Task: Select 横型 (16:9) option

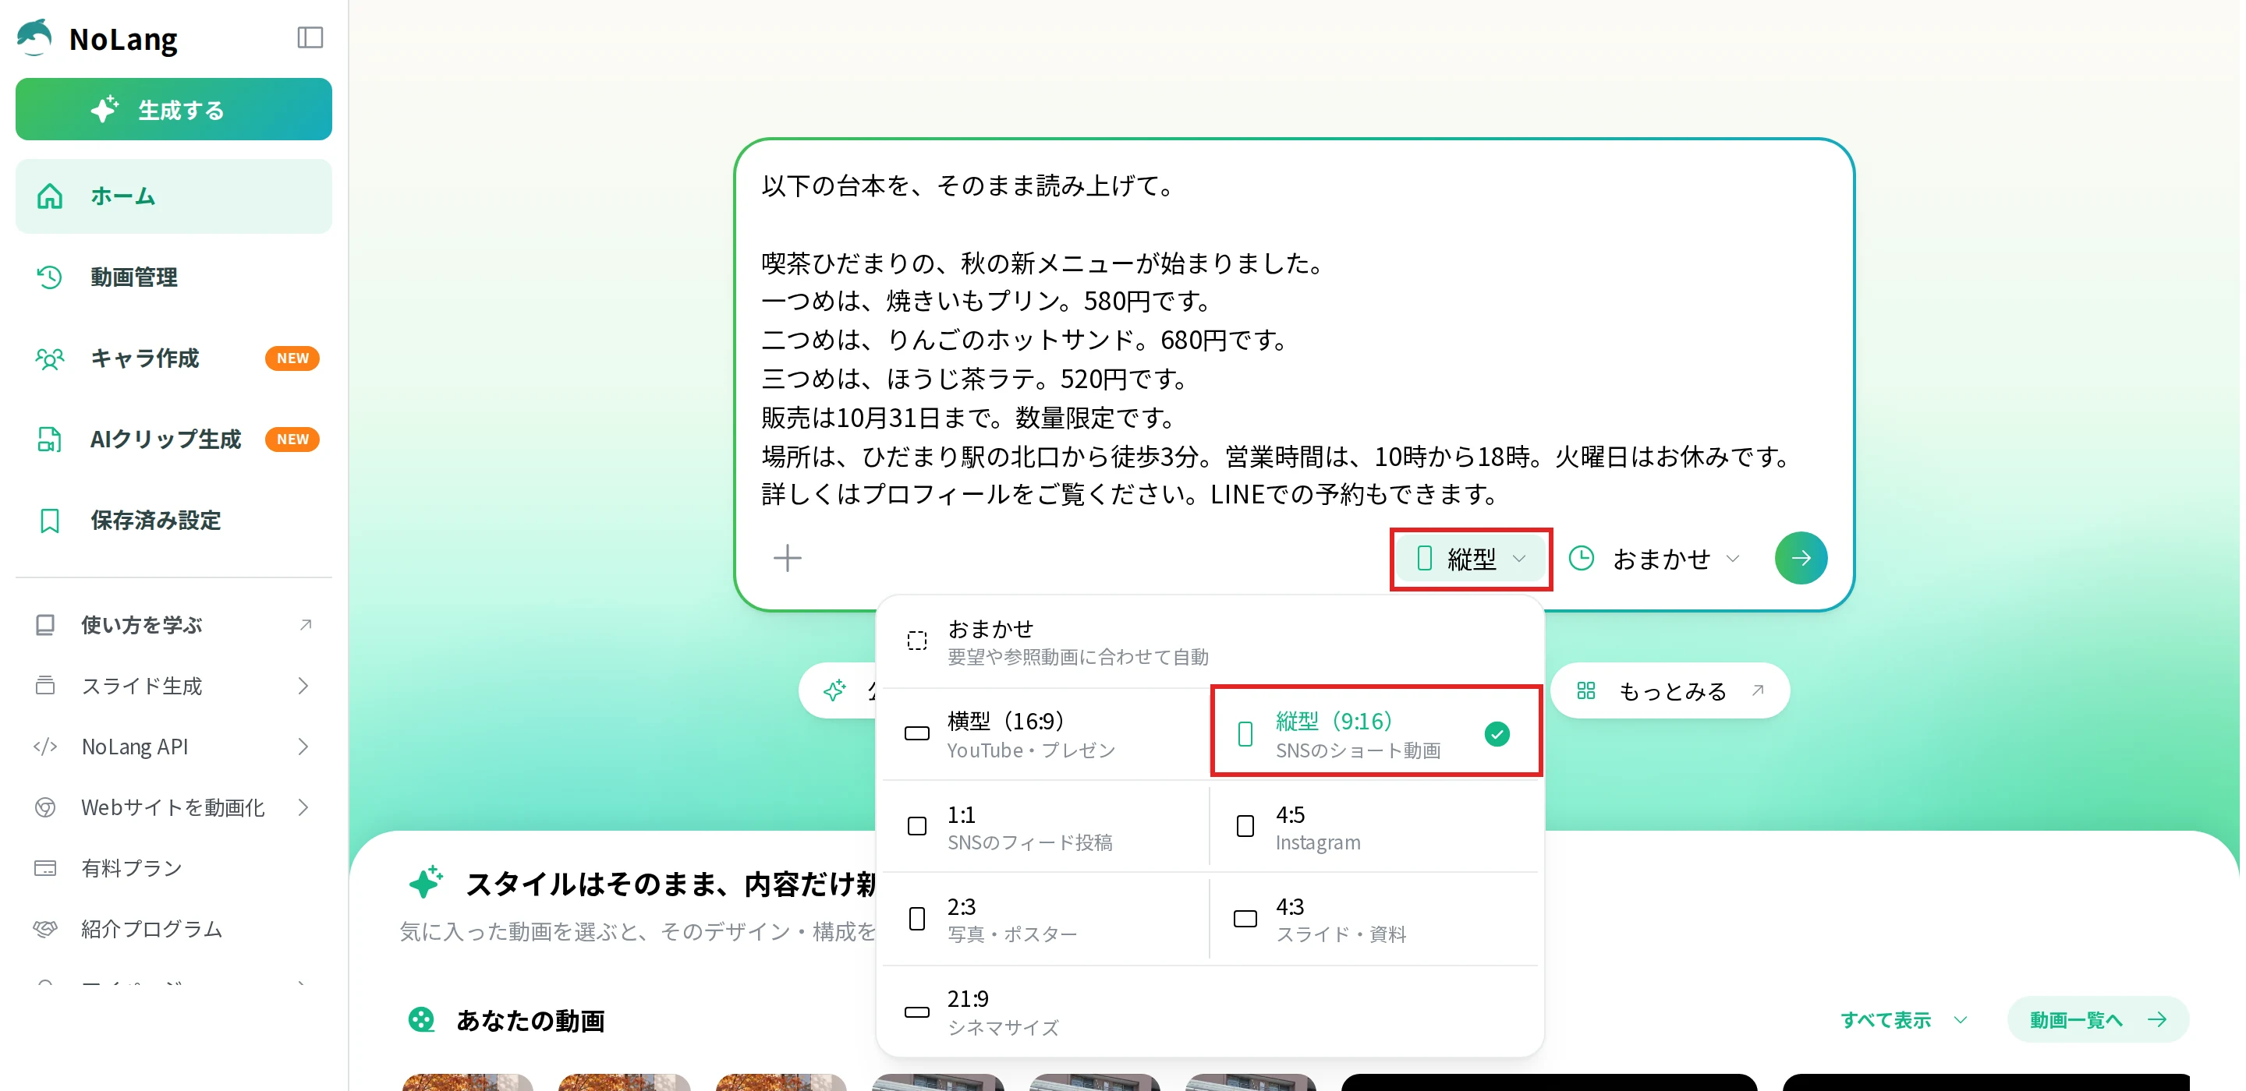Action: [1047, 734]
